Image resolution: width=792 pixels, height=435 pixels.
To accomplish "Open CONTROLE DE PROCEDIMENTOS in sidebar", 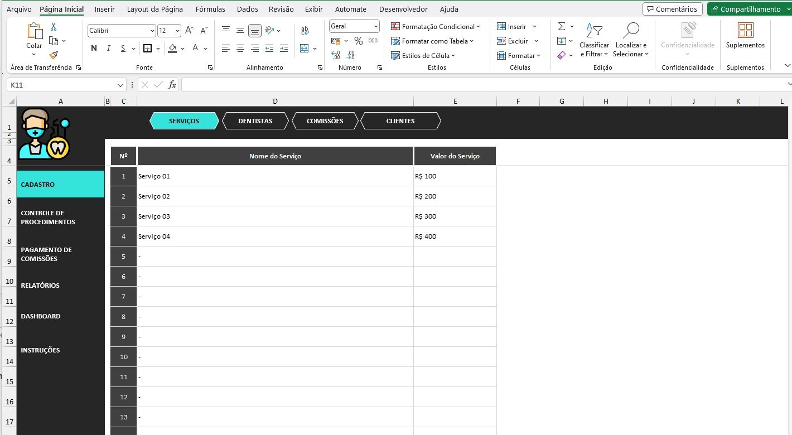I will click(48, 217).
